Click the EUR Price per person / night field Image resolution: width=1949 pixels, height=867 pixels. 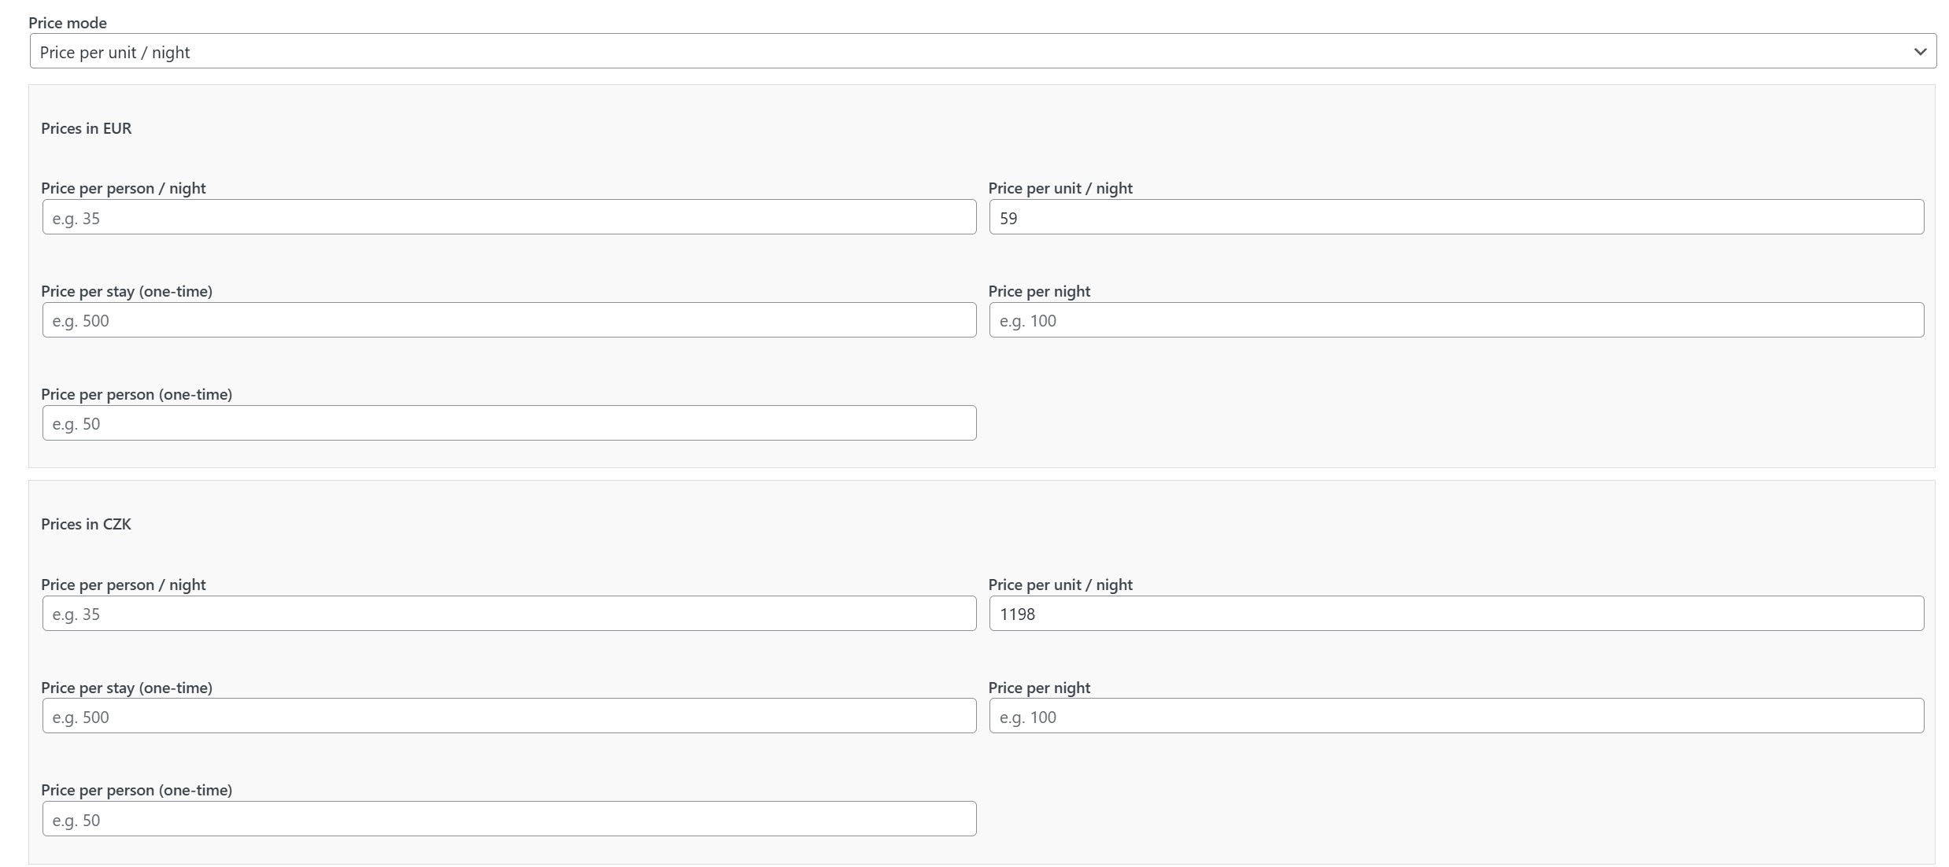[509, 217]
